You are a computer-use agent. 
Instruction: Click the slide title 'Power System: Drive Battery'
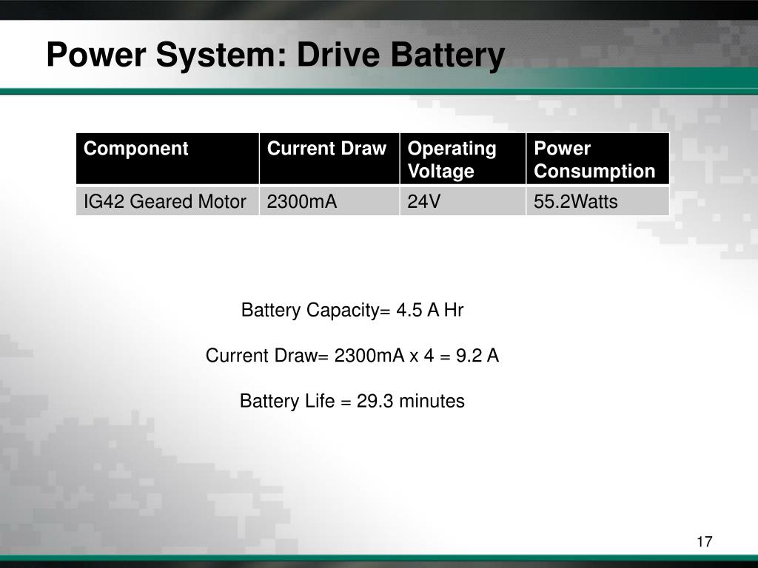coord(275,55)
